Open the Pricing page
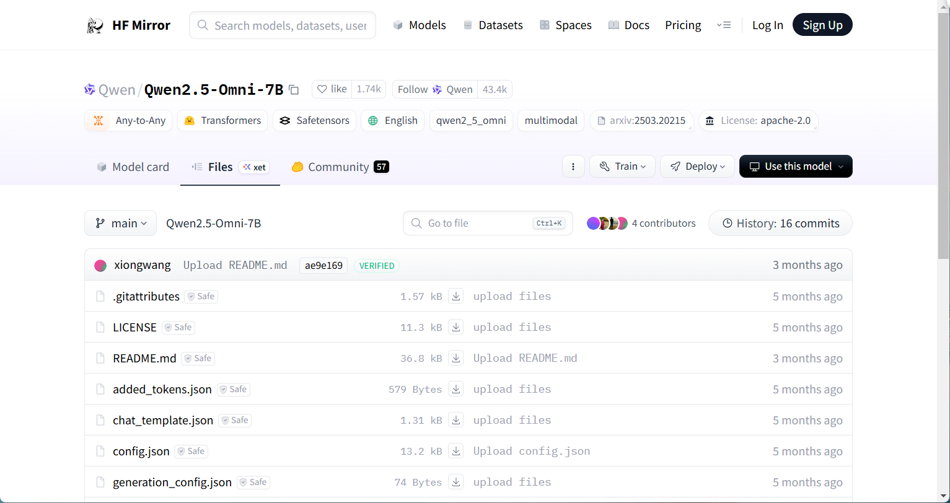Image resolution: width=950 pixels, height=503 pixels. pos(683,25)
